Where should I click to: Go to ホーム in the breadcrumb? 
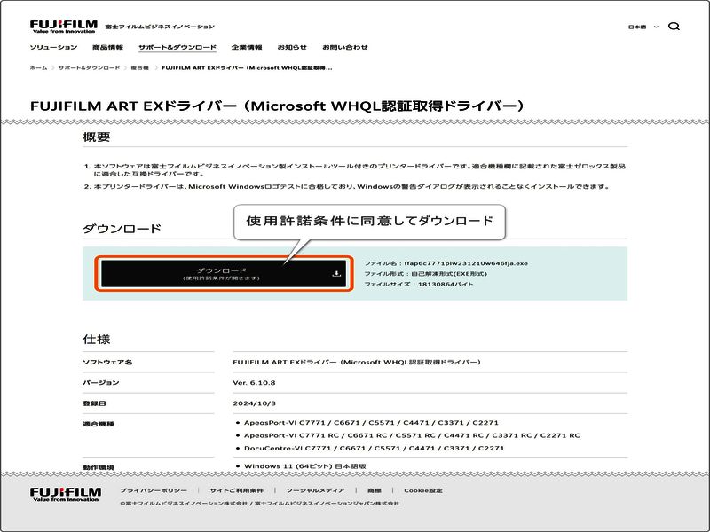[x=38, y=68]
